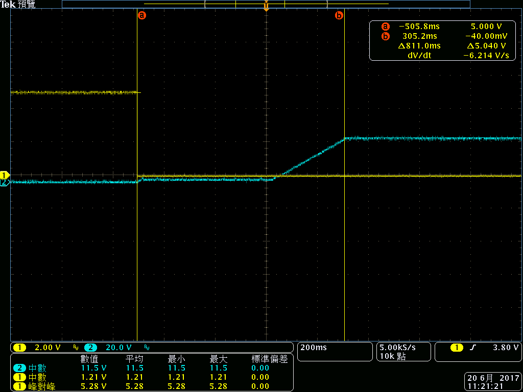The image size is (523, 392).
Task: Click the 5.00kS/s sample rate readout
Action: click(397, 347)
